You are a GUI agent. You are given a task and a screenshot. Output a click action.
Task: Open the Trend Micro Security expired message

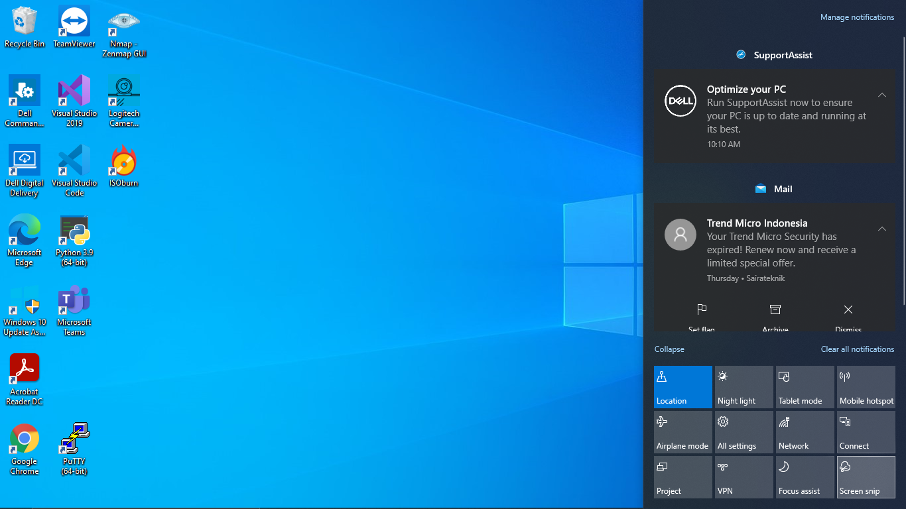click(x=781, y=250)
